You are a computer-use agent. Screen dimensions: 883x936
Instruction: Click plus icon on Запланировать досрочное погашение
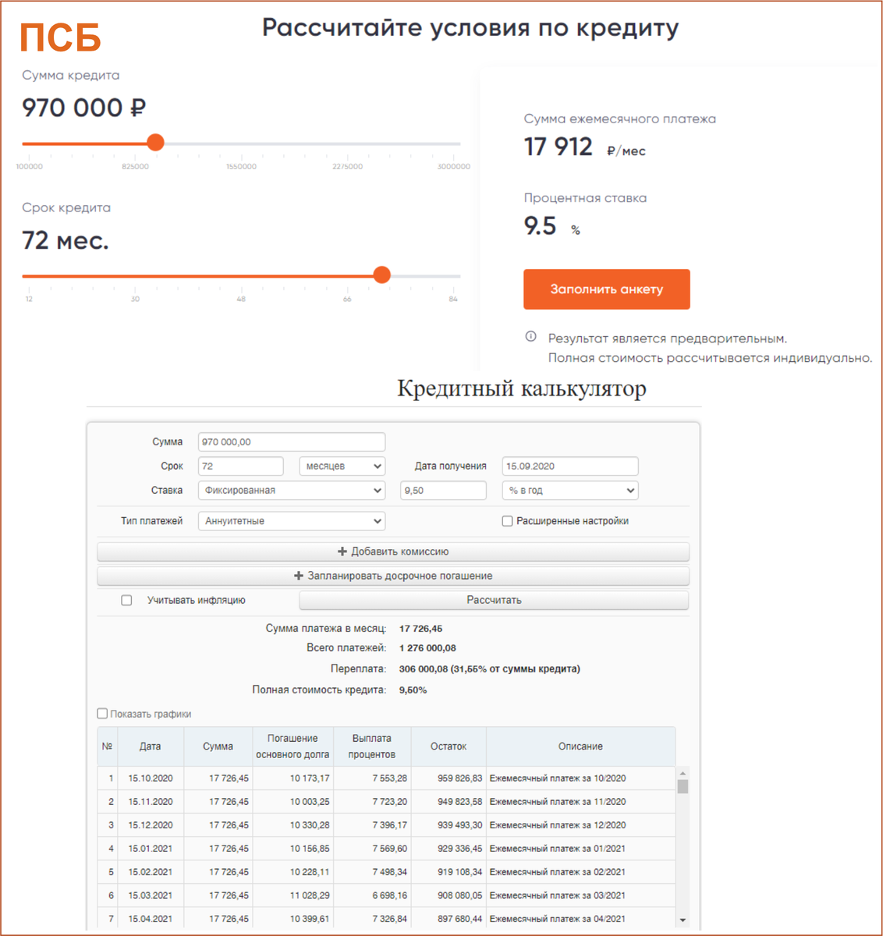(298, 576)
